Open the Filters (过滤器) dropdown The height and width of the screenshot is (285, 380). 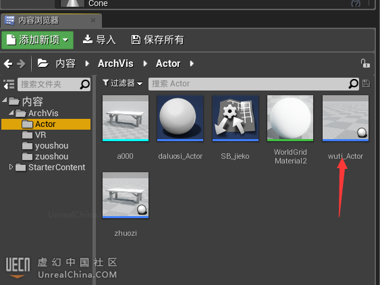pos(122,84)
